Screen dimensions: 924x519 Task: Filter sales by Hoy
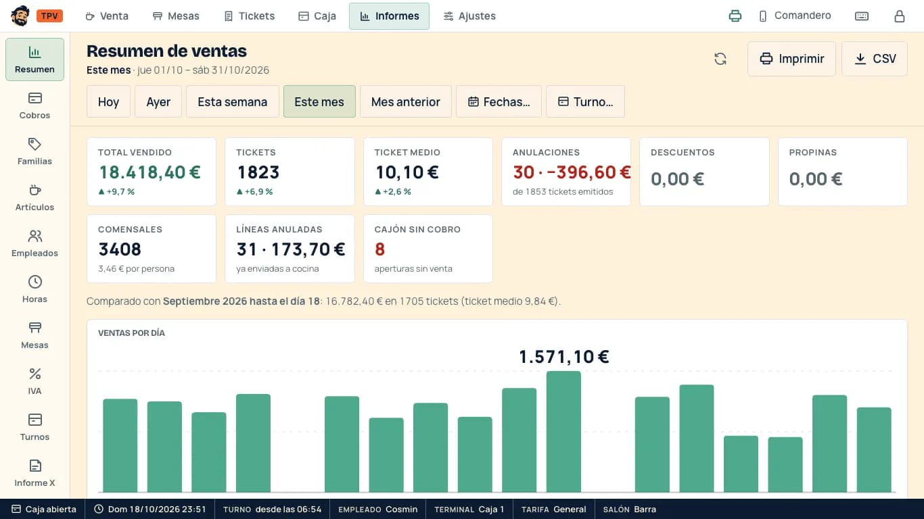[x=108, y=101]
